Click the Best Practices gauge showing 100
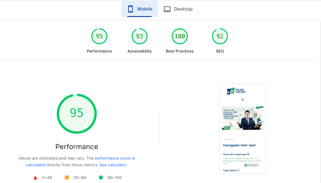Viewport: 321px width, 183px height. [180, 36]
